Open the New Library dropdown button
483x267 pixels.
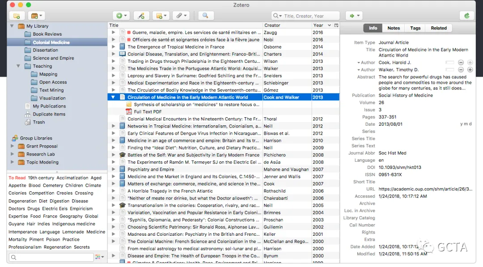click(x=37, y=16)
